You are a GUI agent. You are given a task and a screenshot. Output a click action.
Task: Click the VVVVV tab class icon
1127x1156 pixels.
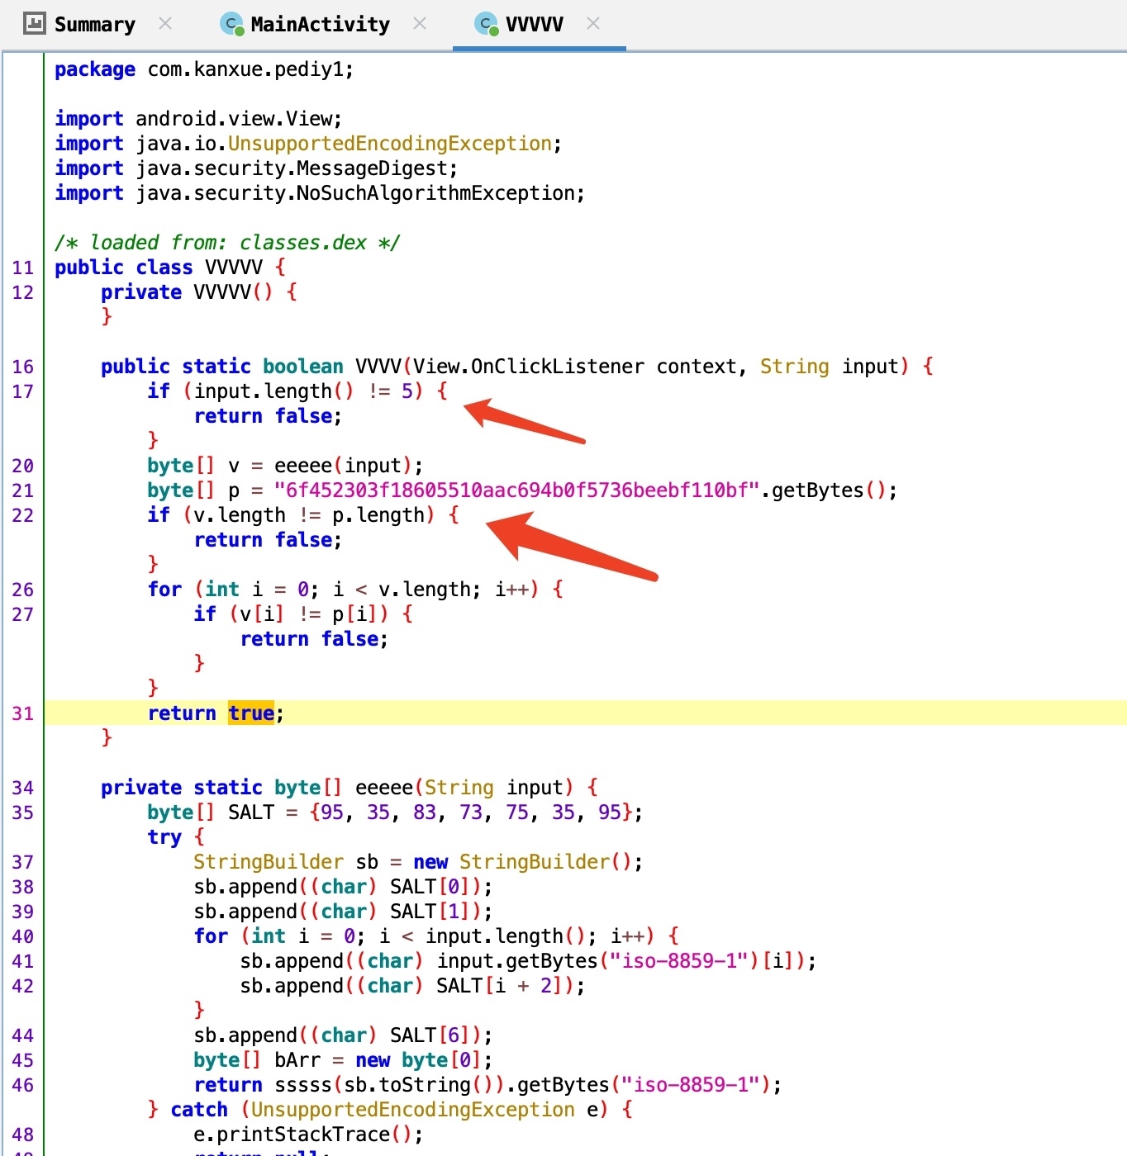[x=487, y=25]
